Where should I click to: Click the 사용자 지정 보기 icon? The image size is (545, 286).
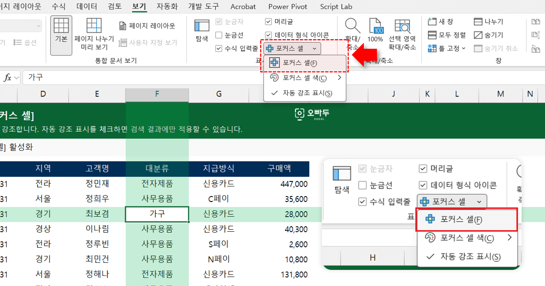(x=122, y=43)
